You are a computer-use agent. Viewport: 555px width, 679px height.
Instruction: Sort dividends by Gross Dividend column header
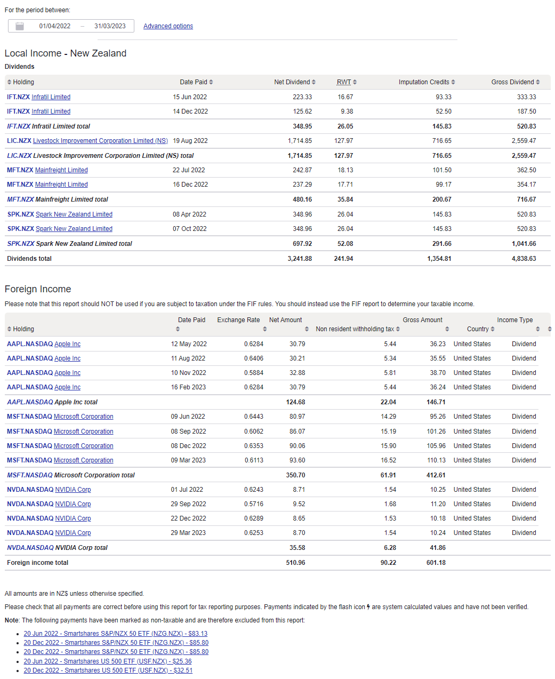point(516,82)
